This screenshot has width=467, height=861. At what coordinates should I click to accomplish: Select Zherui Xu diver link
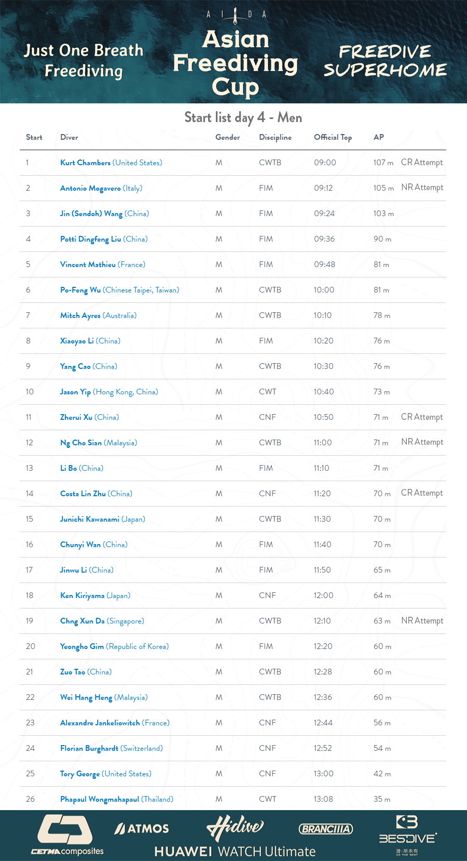tap(76, 417)
